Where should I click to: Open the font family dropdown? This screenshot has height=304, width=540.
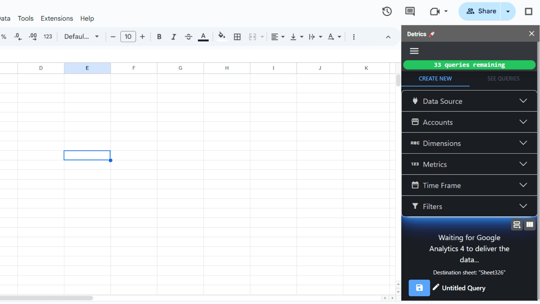[81, 37]
